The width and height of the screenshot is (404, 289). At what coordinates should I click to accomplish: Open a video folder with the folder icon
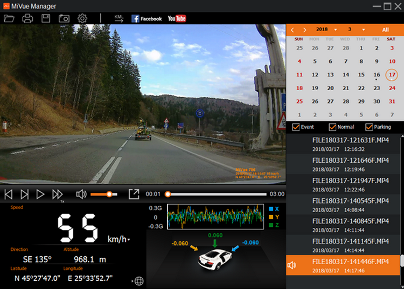(9, 18)
